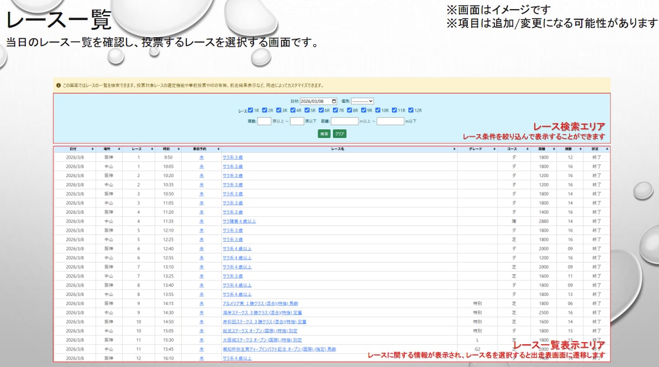Sort by 状況 column arrows

pyautogui.click(x=607, y=148)
